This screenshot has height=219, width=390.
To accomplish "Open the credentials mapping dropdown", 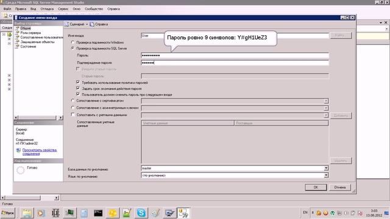I will tap(326, 115).
